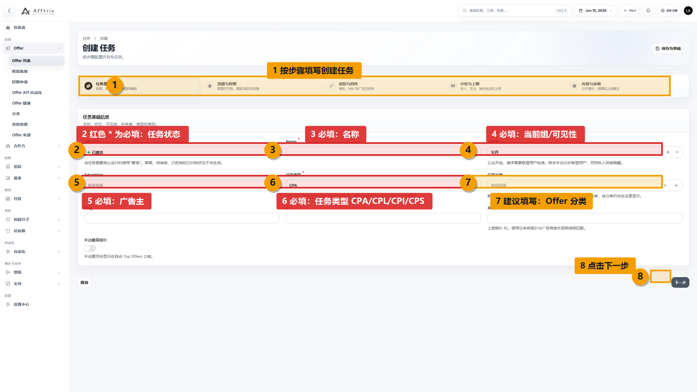This screenshot has height=392, width=697.
Task: Click the Afftrix logo
Action: click(x=38, y=11)
